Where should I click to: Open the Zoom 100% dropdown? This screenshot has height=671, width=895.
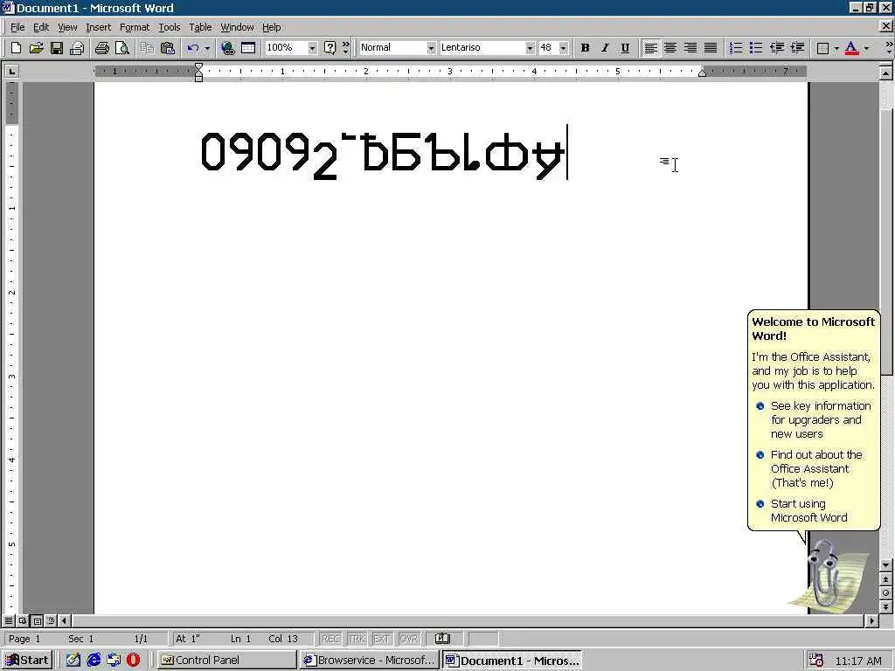coord(312,48)
